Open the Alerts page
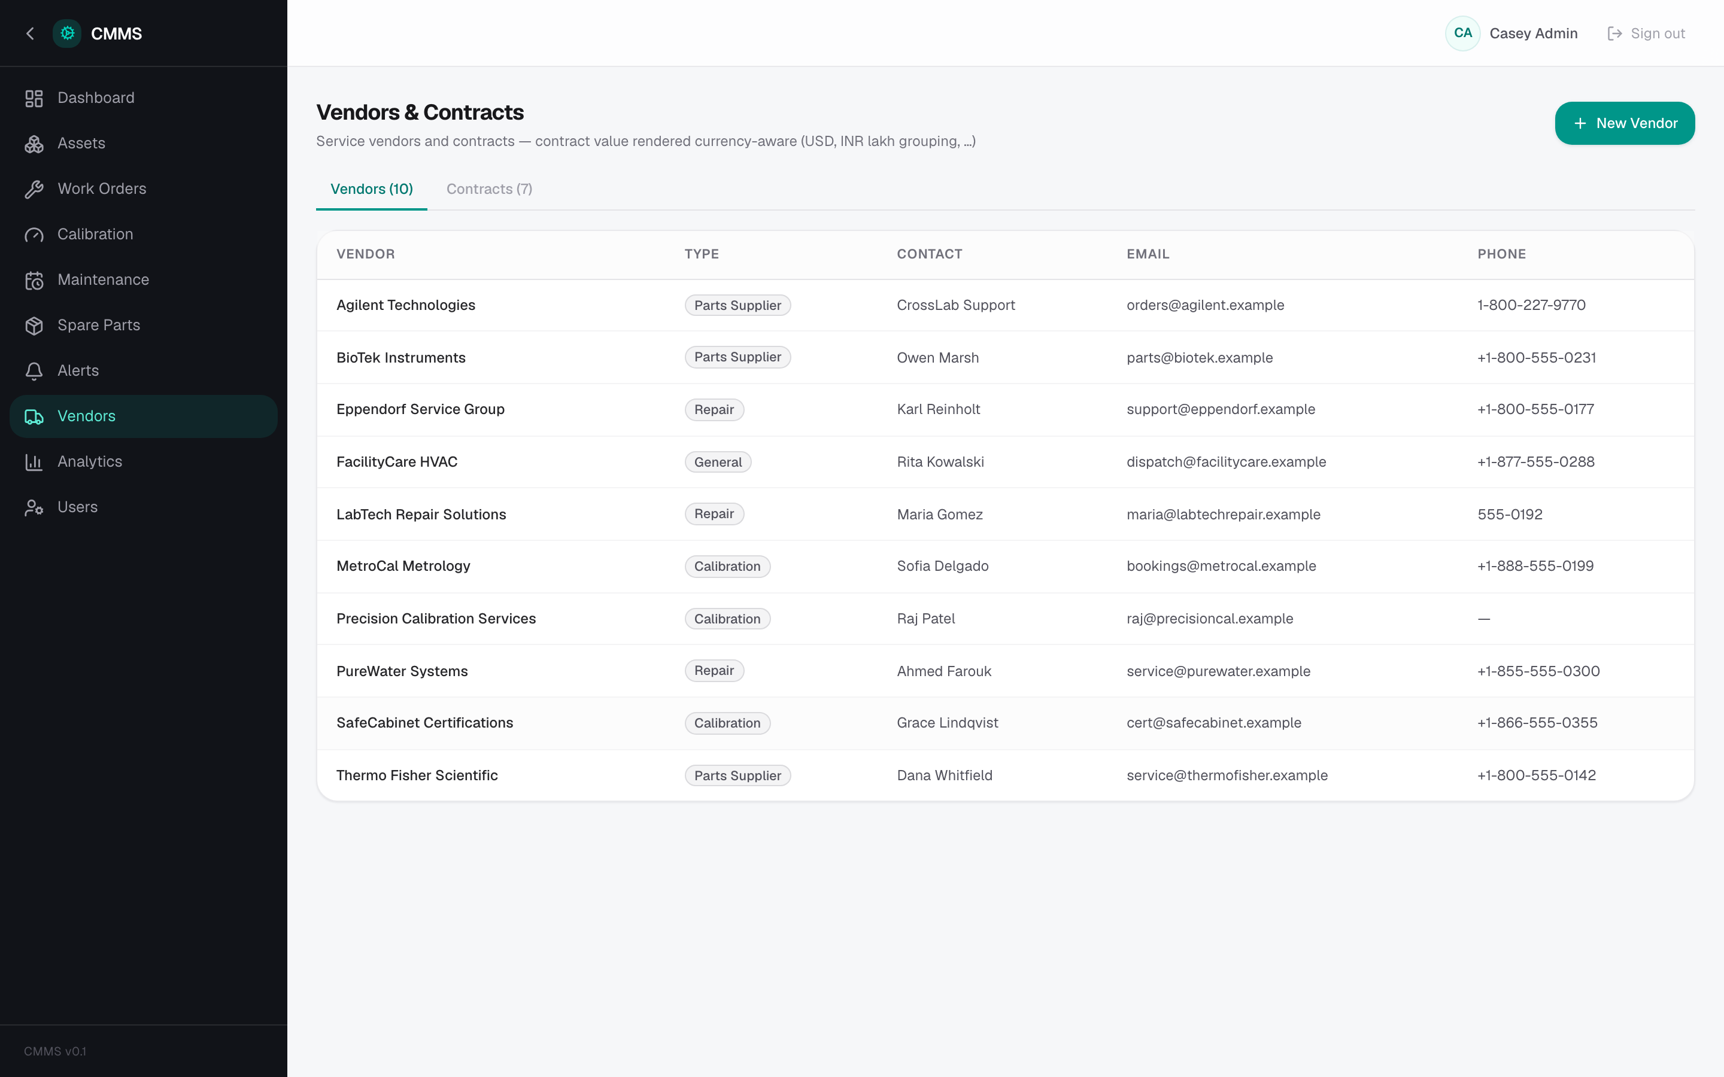The height and width of the screenshot is (1077, 1724). click(143, 371)
